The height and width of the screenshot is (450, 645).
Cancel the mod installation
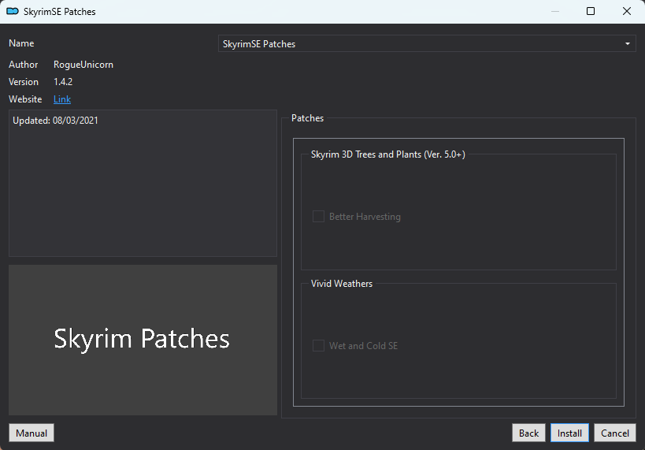tap(615, 433)
